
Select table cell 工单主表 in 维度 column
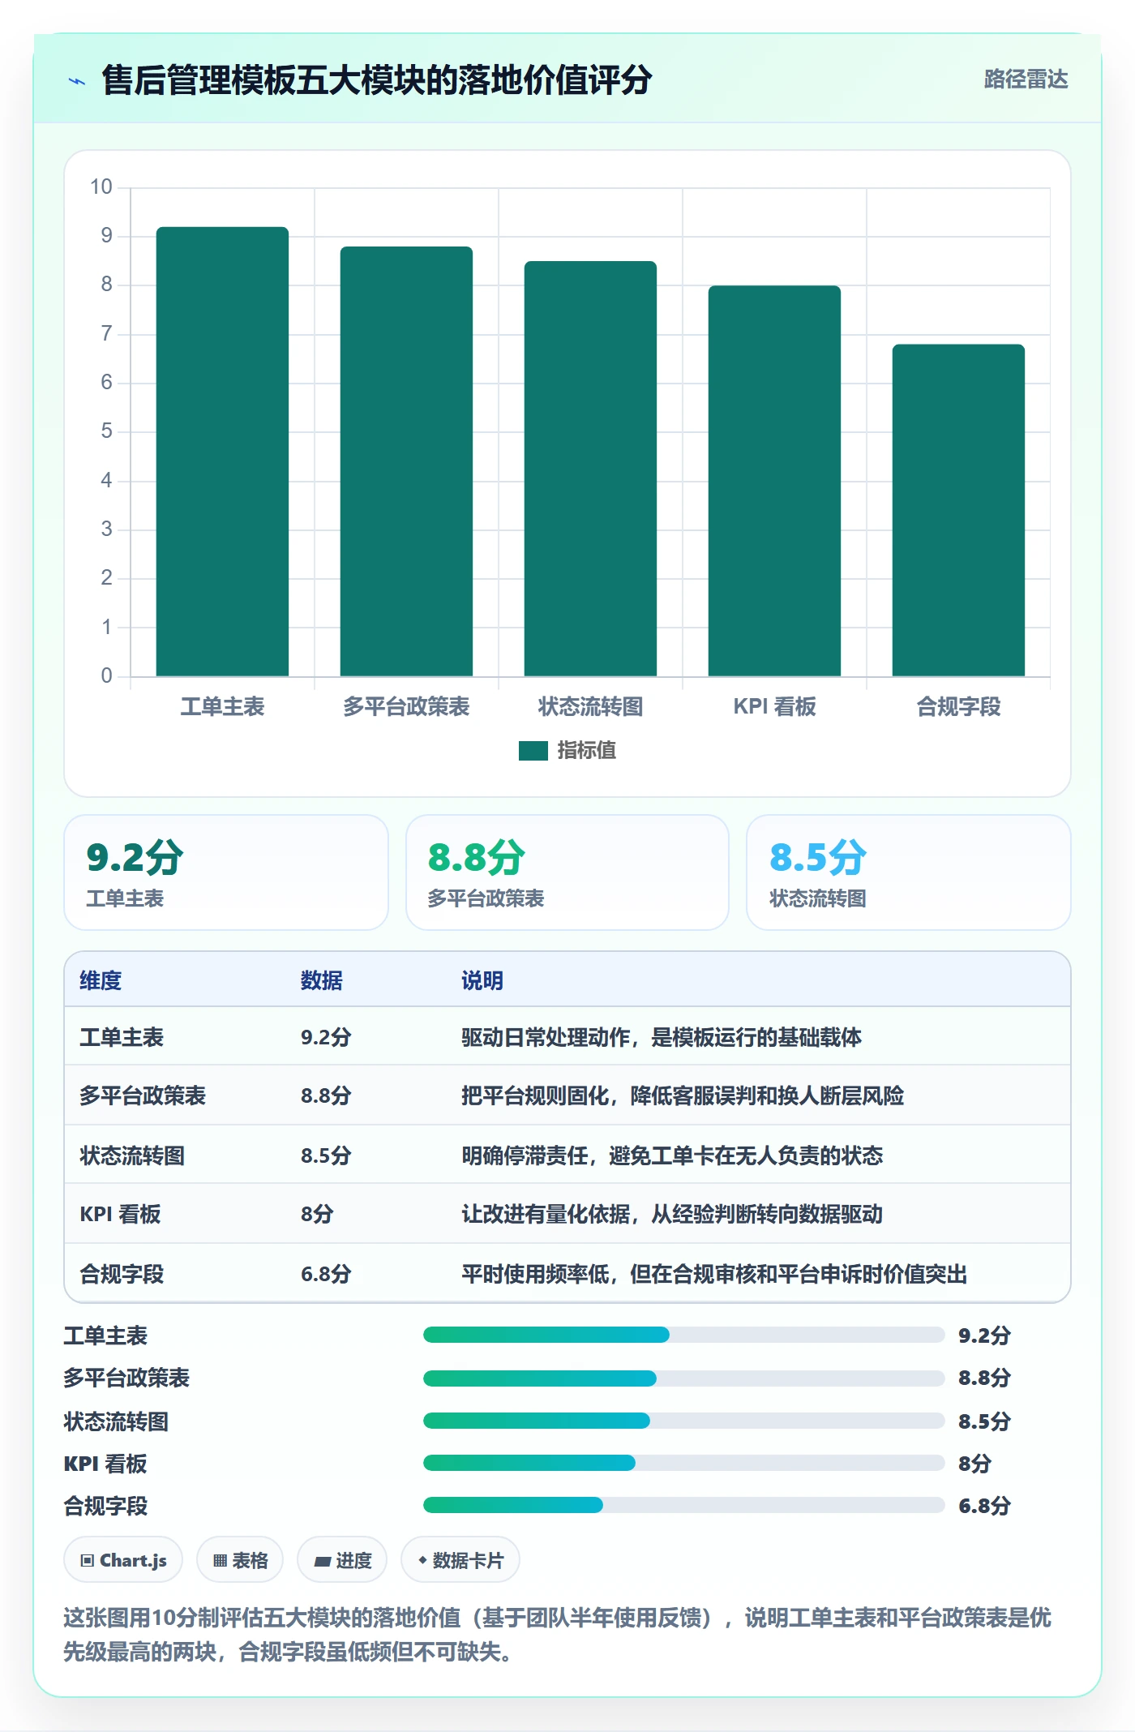[x=122, y=1037]
